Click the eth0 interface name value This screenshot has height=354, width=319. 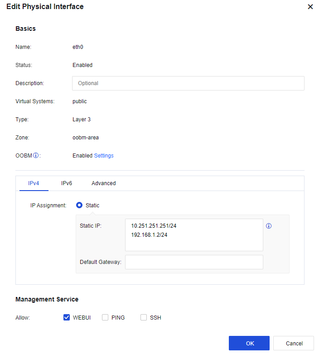click(x=78, y=47)
